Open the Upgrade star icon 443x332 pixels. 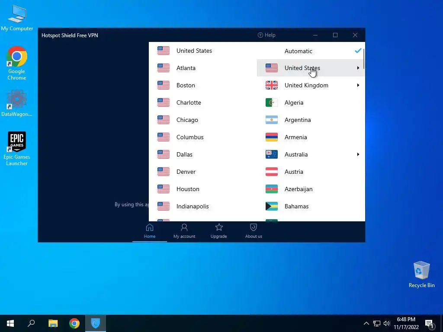[219, 227]
